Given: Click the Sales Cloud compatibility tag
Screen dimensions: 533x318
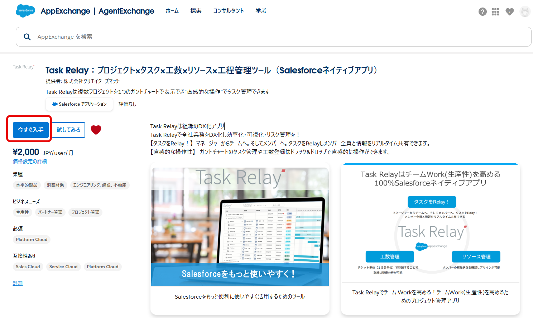Looking at the screenshot, I should coord(28,267).
